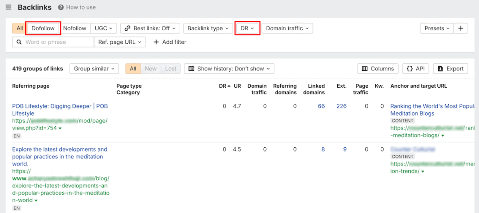Screen dimensions: 479x213
Task: Open the Best links: Off dropdown
Action: click(150, 28)
